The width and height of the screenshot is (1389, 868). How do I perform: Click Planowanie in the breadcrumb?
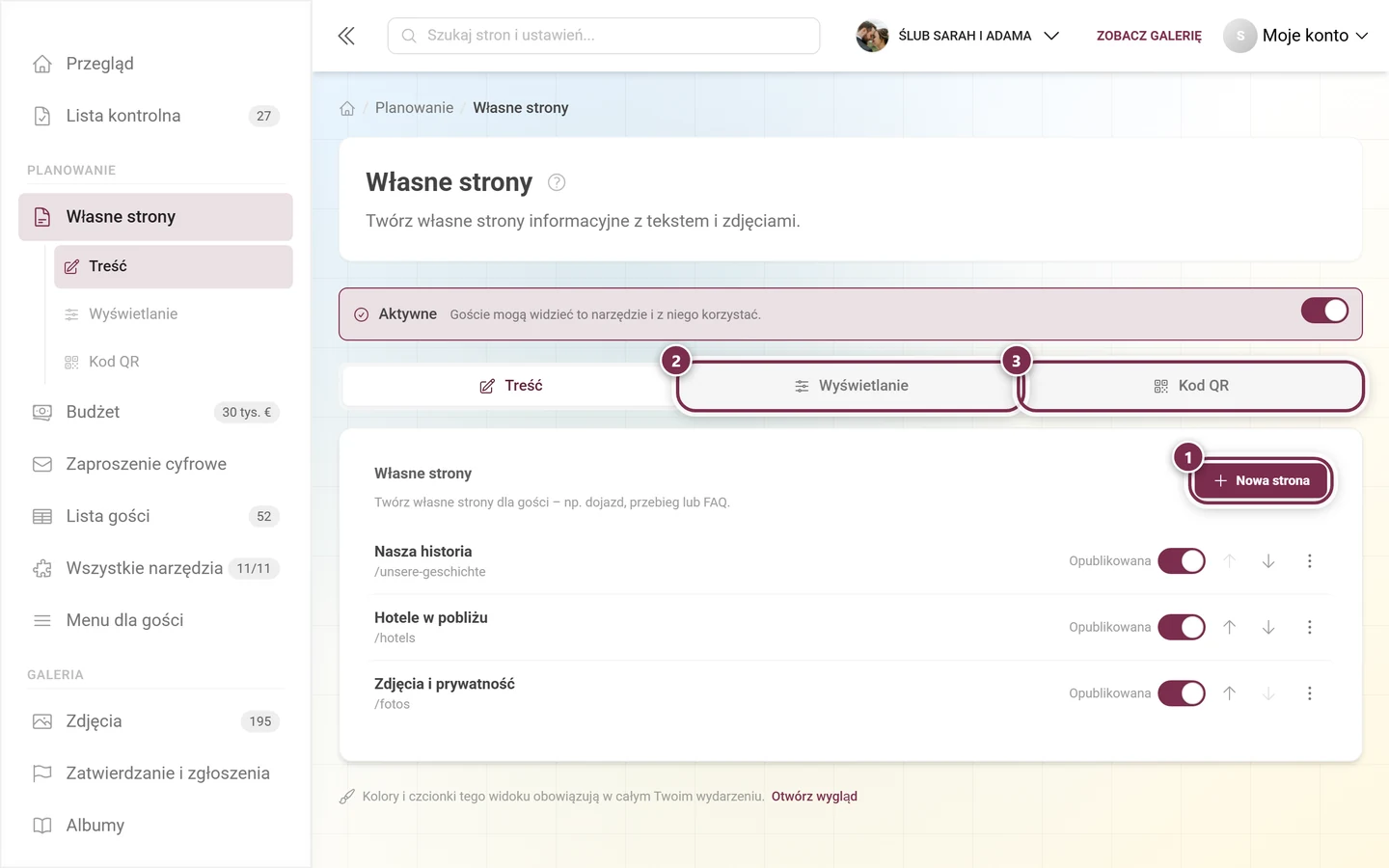(414, 108)
